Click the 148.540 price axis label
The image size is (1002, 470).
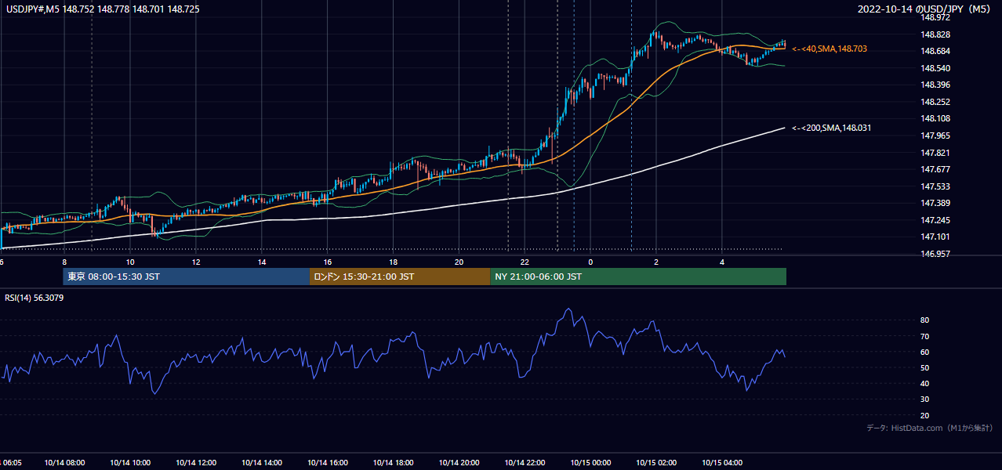tap(934, 68)
